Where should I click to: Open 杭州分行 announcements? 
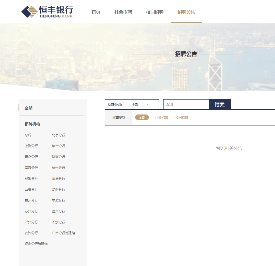pyautogui.click(x=59, y=168)
